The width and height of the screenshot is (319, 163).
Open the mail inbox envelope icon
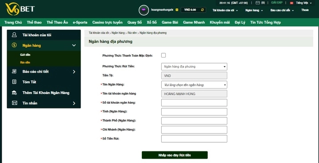pyautogui.click(x=258, y=3)
